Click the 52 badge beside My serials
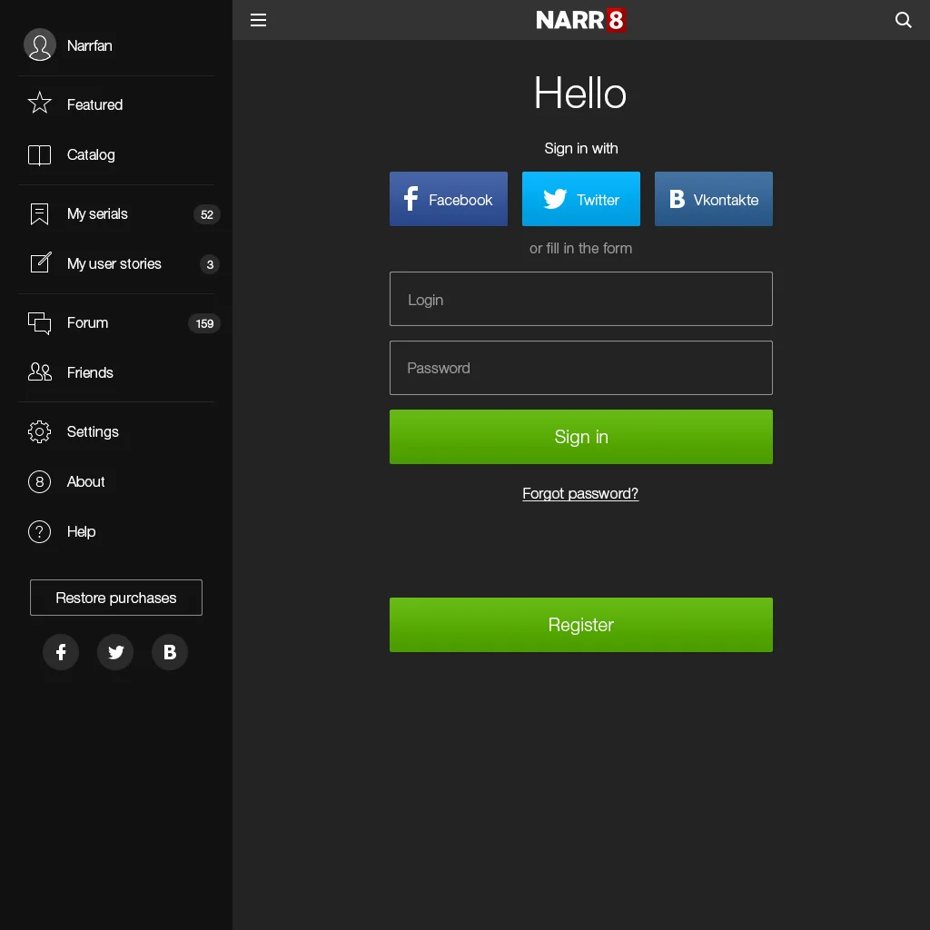Image resolution: width=930 pixels, height=930 pixels. 206,214
